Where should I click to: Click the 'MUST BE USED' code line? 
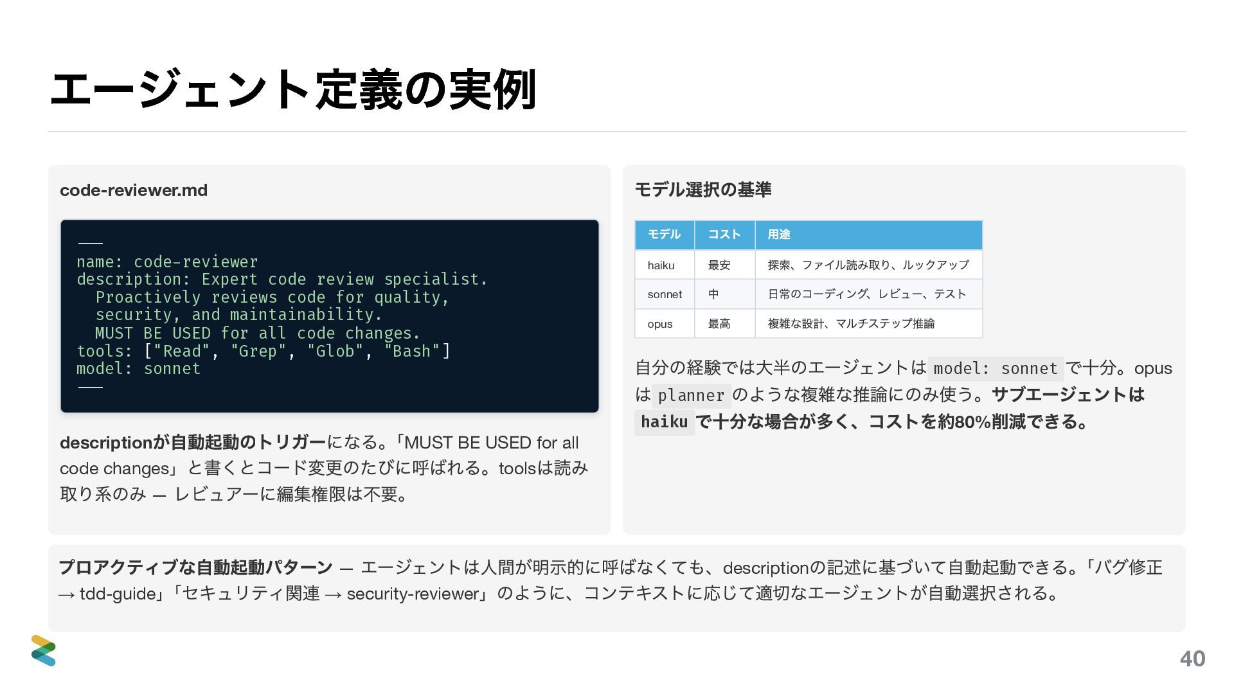click(x=257, y=334)
